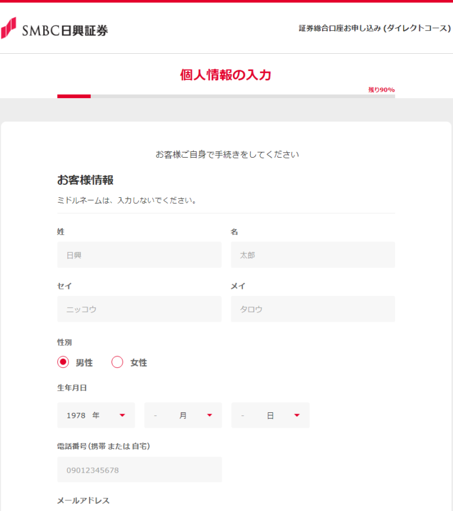Click the 生年月日 field label

(72, 388)
